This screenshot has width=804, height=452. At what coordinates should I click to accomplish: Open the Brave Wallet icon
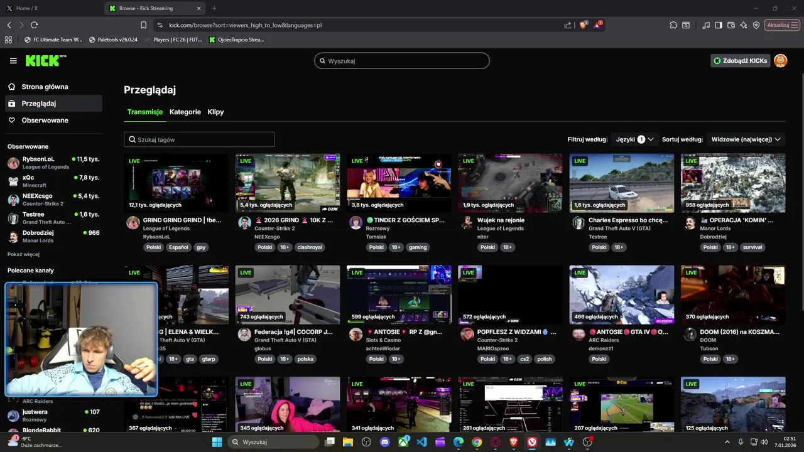click(731, 25)
